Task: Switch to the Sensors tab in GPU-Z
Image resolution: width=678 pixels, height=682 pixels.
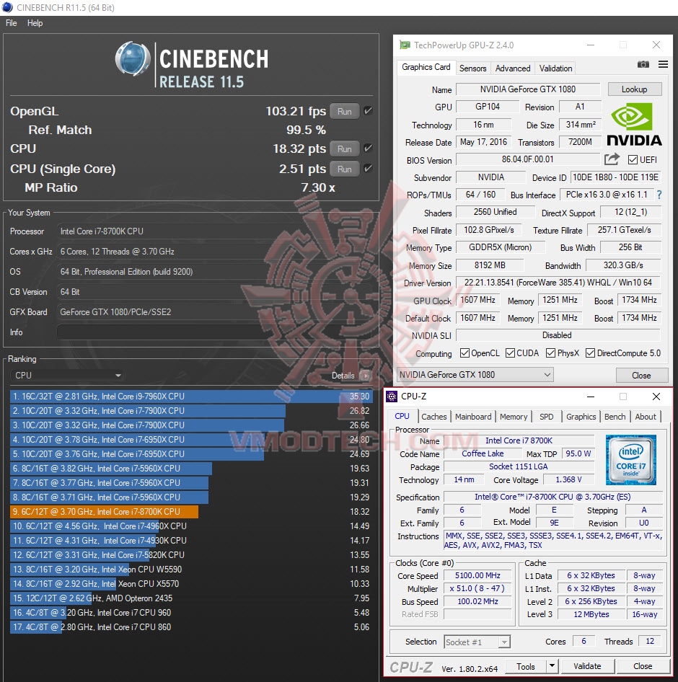Action: pos(472,68)
